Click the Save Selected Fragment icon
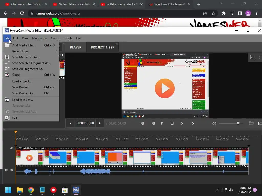The height and width of the screenshot is (196, 262). pos(7,63)
